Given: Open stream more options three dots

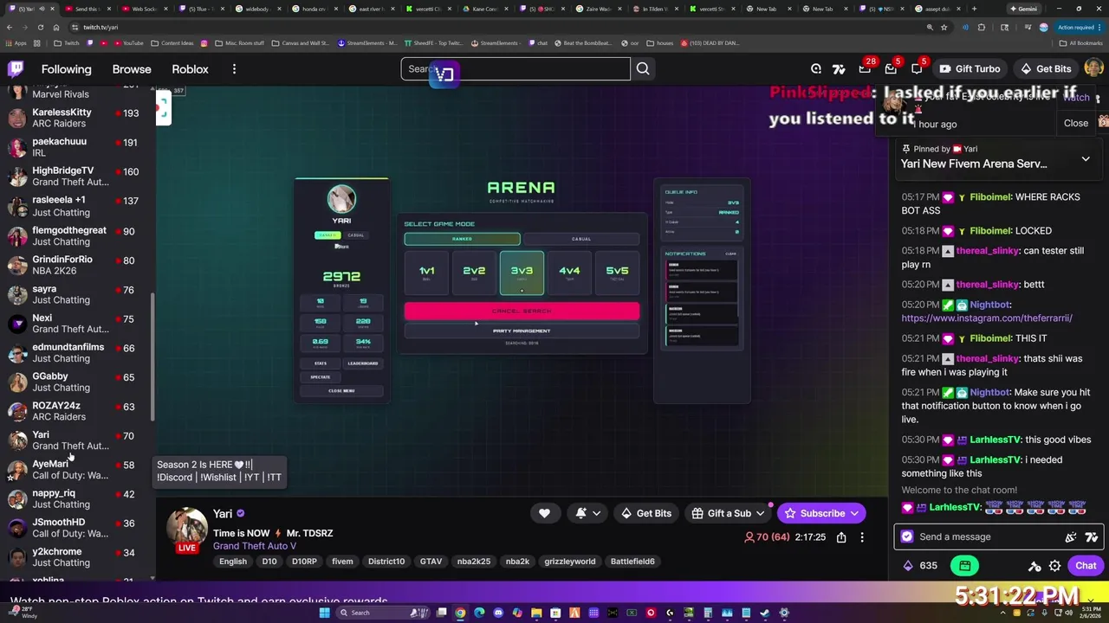Looking at the screenshot, I should click(x=862, y=537).
